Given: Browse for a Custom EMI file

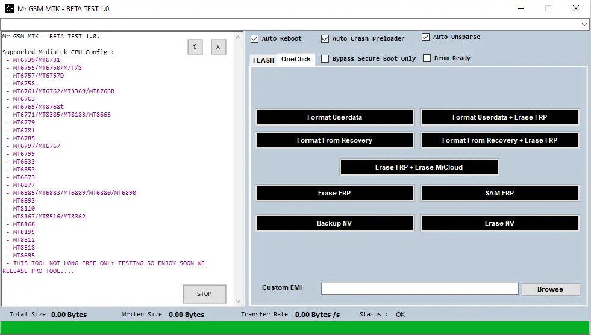Looking at the screenshot, I should coord(551,289).
